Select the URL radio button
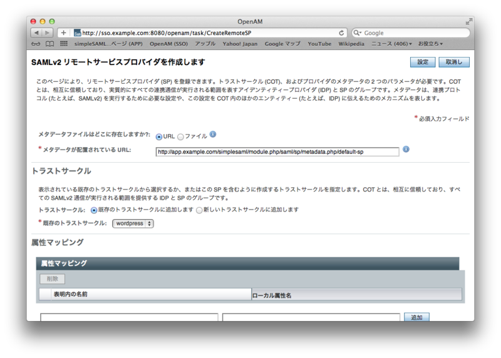 coord(159,136)
